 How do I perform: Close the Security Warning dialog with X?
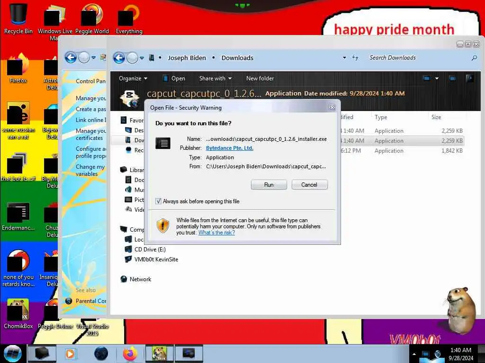pos(332,107)
